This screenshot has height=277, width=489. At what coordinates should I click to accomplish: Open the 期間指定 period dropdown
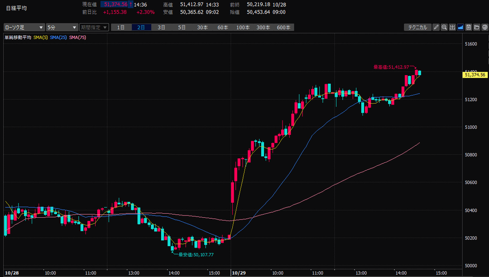[x=94, y=27]
